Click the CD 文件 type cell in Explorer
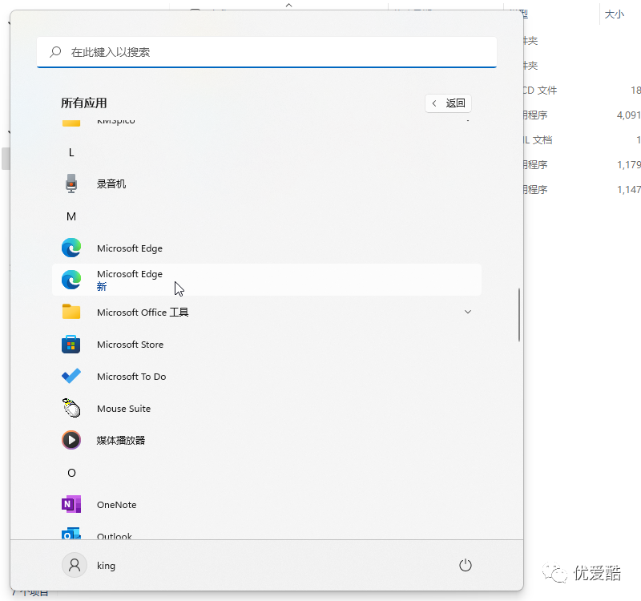The height and width of the screenshot is (601, 641). [x=539, y=90]
